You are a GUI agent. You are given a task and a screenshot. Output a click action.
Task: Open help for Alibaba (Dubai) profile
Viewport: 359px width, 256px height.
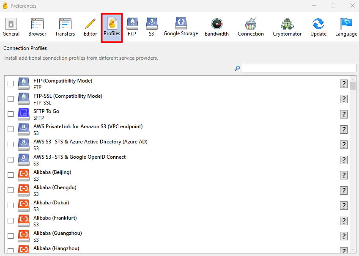tap(344, 206)
